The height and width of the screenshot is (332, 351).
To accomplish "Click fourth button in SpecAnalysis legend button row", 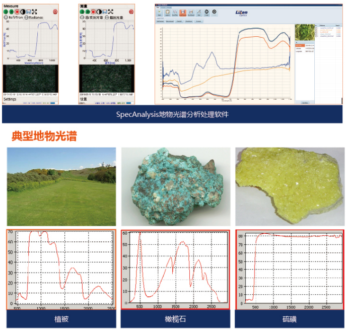I will [x=189, y=21].
